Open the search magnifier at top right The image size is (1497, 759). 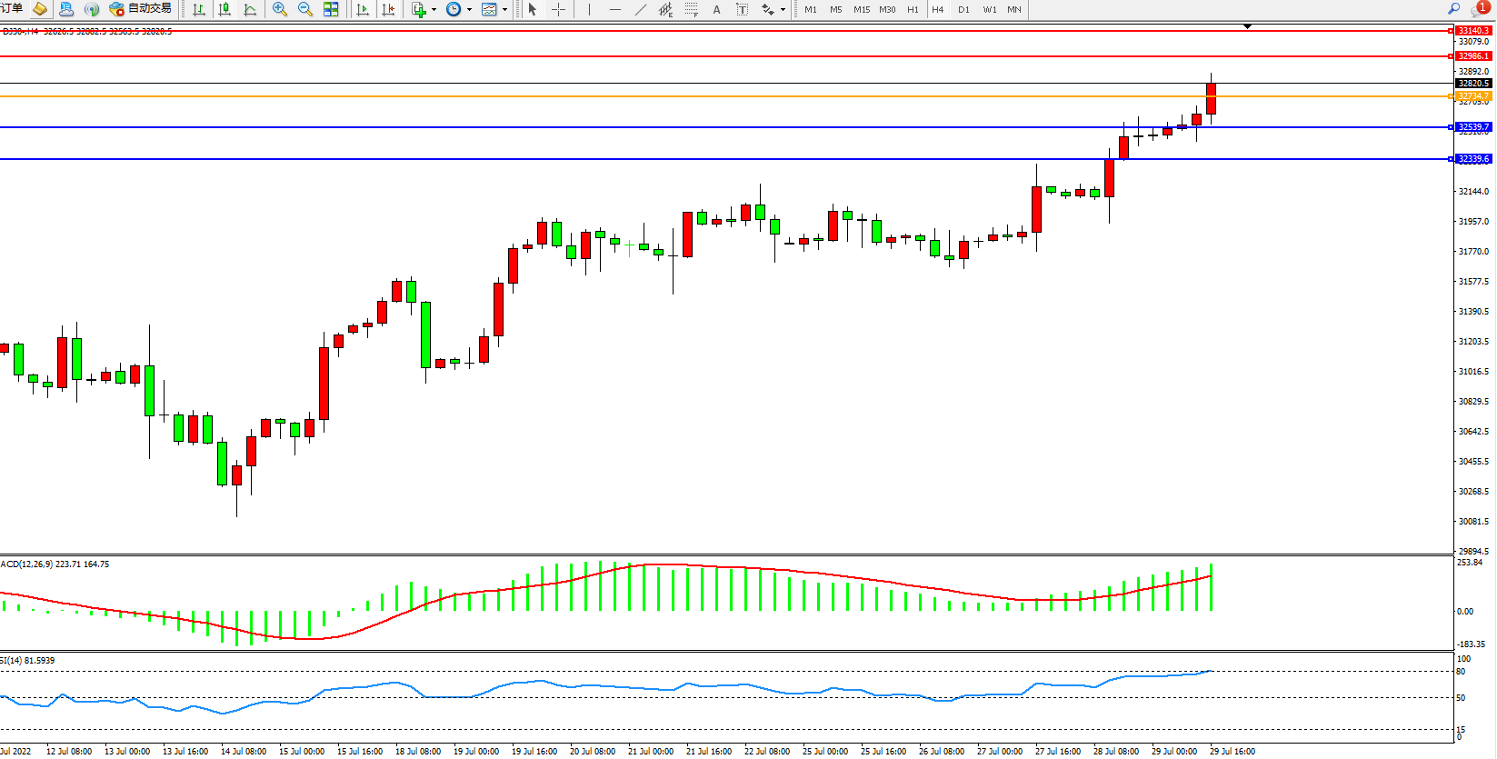pos(1453,9)
